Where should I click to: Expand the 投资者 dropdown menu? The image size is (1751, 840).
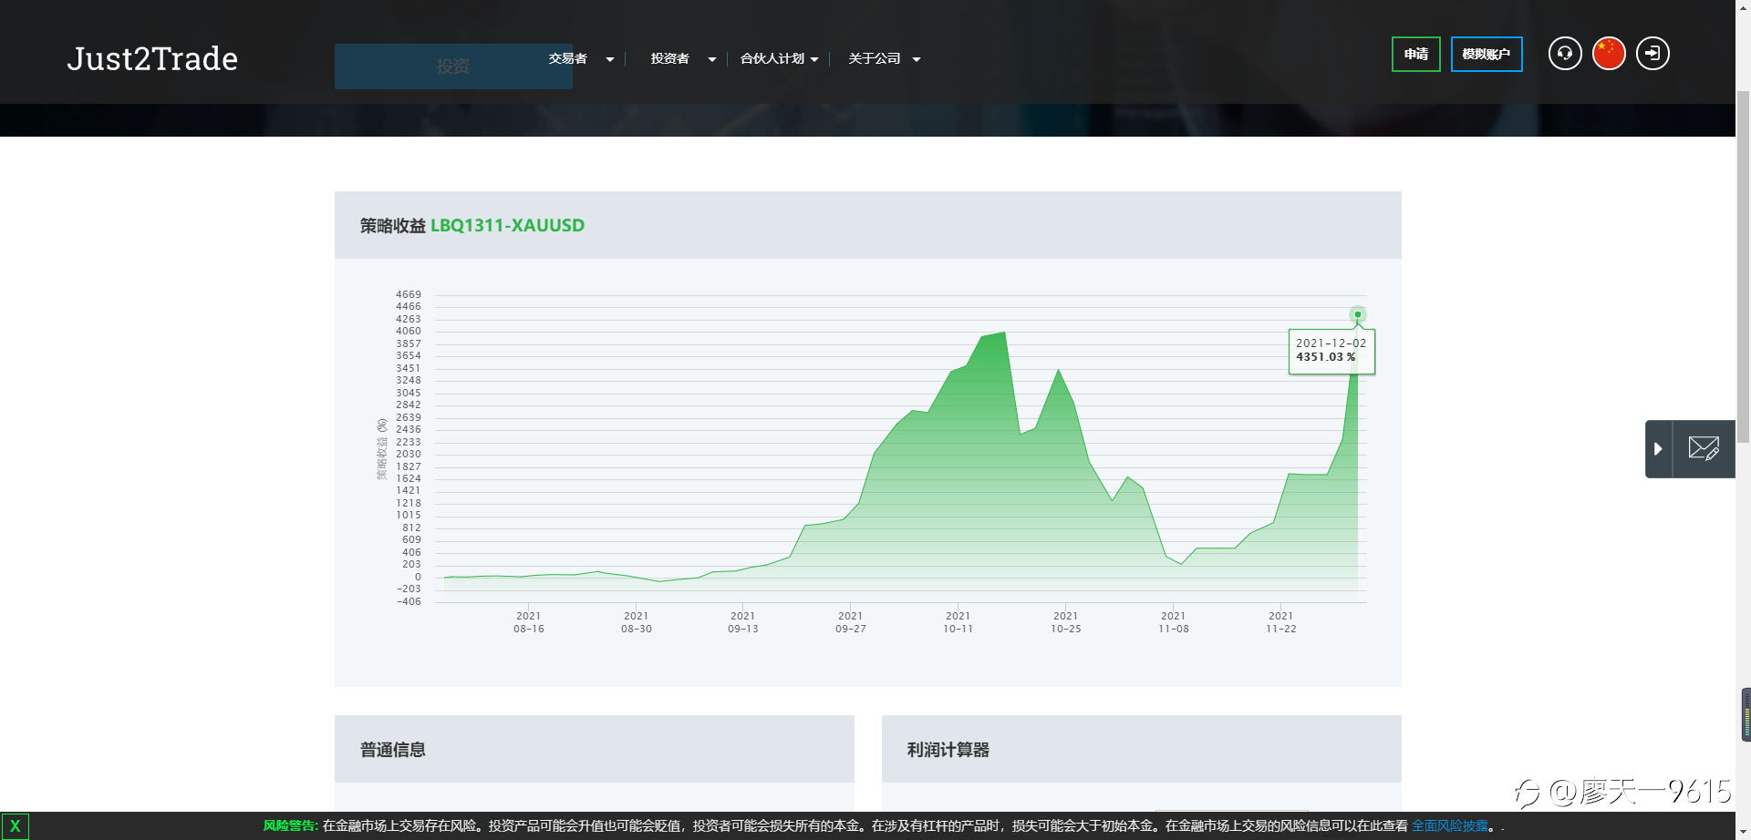coord(682,59)
